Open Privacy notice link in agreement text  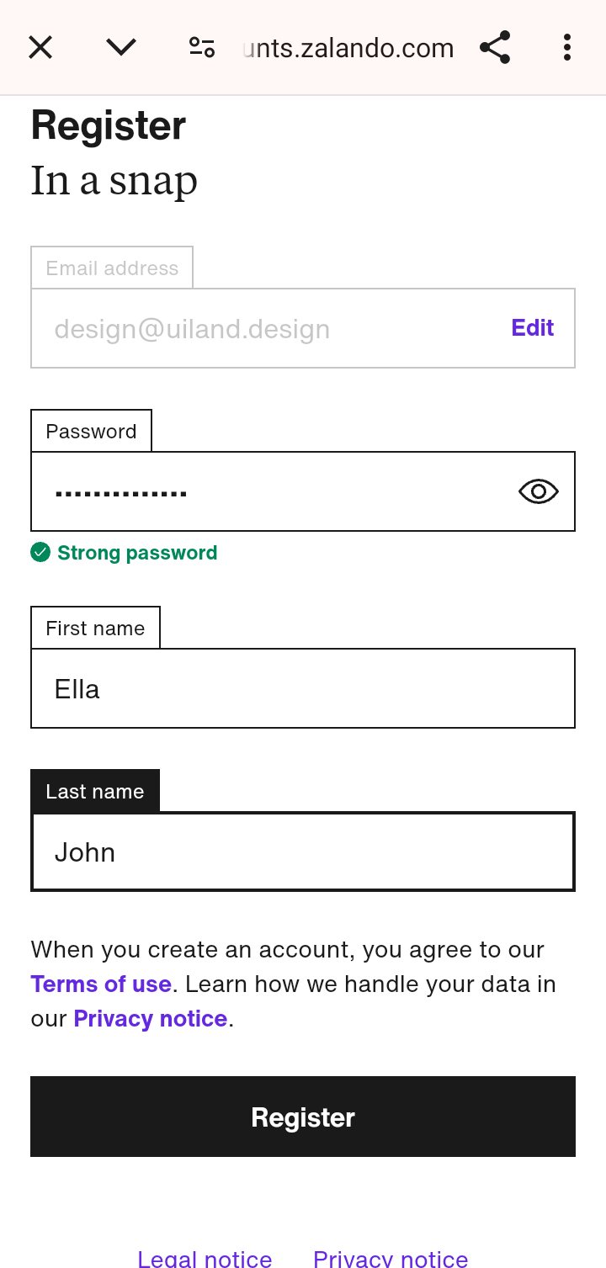pyautogui.click(x=151, y=1018)
